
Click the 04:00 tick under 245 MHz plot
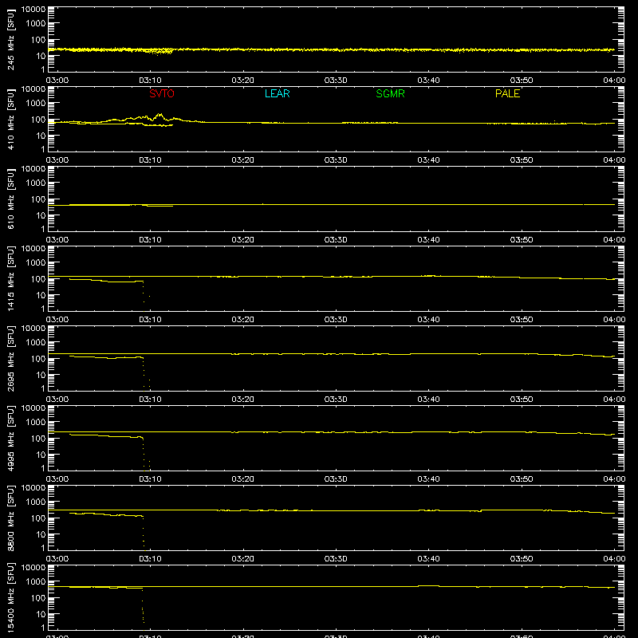(614, 81)
